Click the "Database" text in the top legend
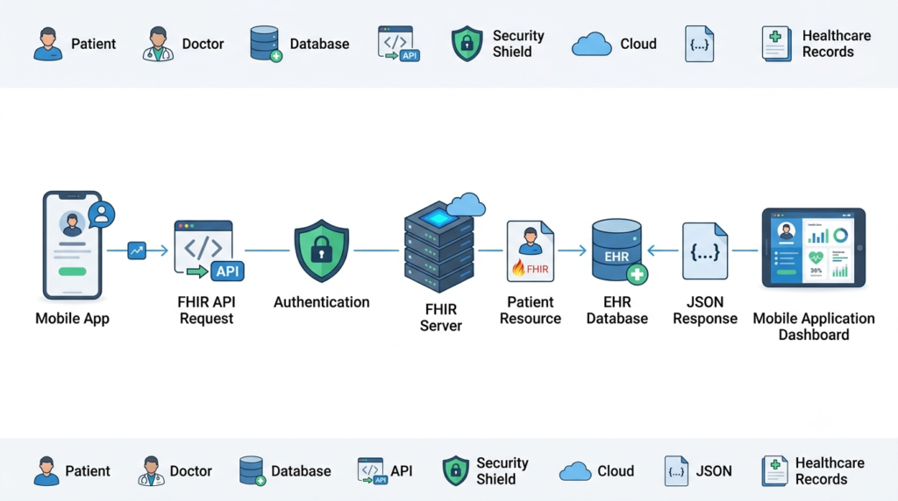 (319, 44)
